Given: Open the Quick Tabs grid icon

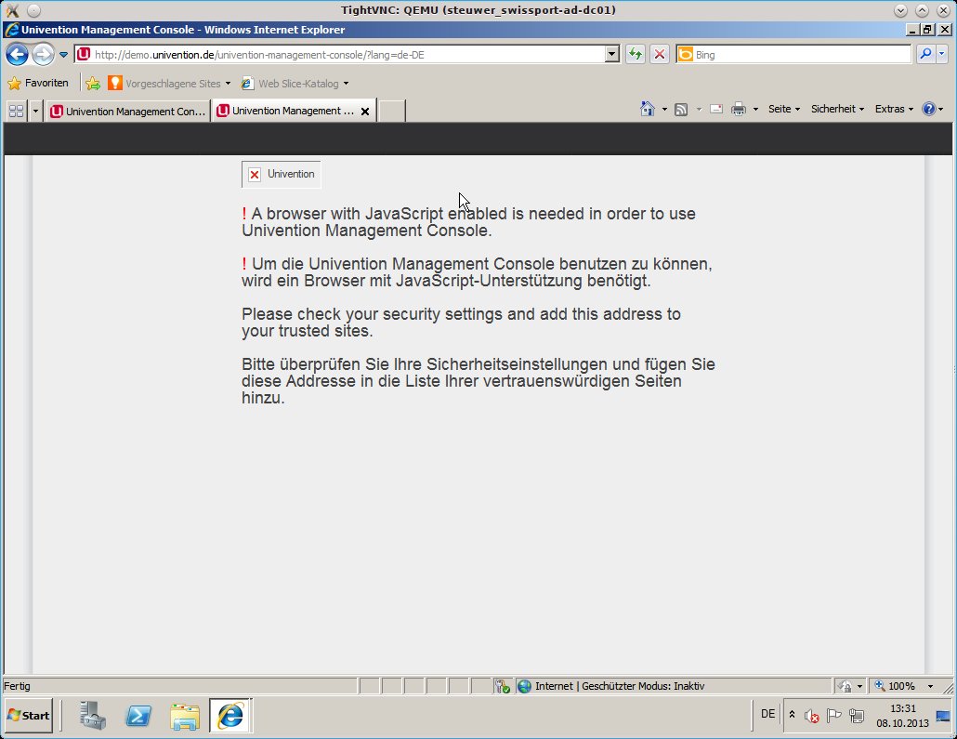Looking at the screenshot, I should (16, 111).
